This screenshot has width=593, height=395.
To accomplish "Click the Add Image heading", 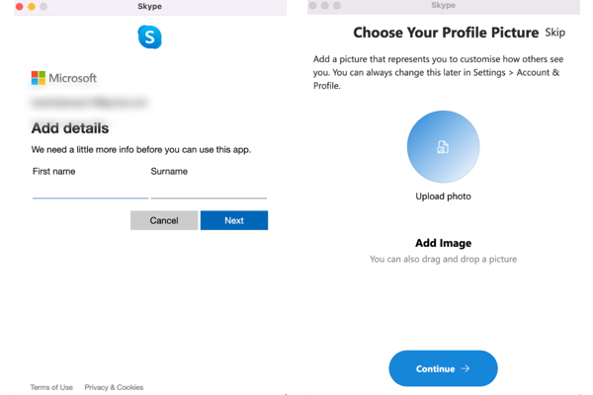I will click(x=443, y=243).
